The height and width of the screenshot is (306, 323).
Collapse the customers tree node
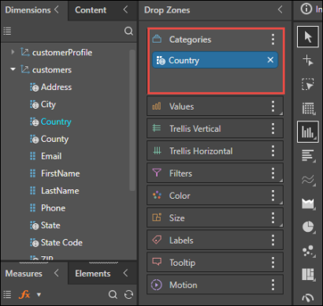pyautogui.click(x=13, y=69)
